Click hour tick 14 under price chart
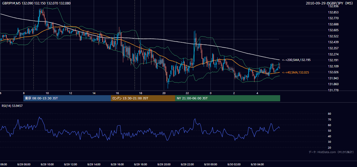357x167 pixels. click(94, 93)
